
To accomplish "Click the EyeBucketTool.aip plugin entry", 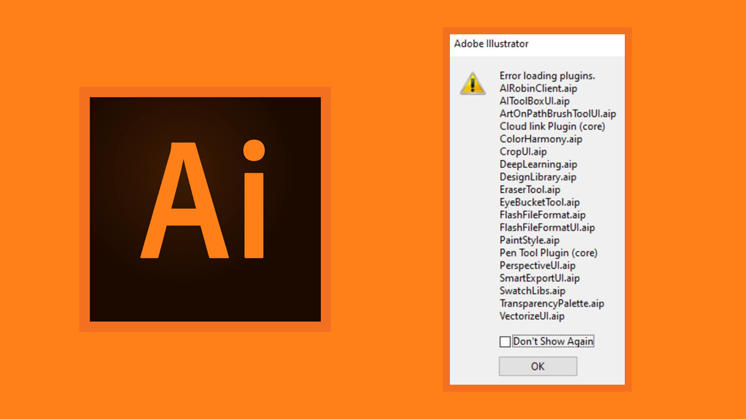I will click(540, 203).
